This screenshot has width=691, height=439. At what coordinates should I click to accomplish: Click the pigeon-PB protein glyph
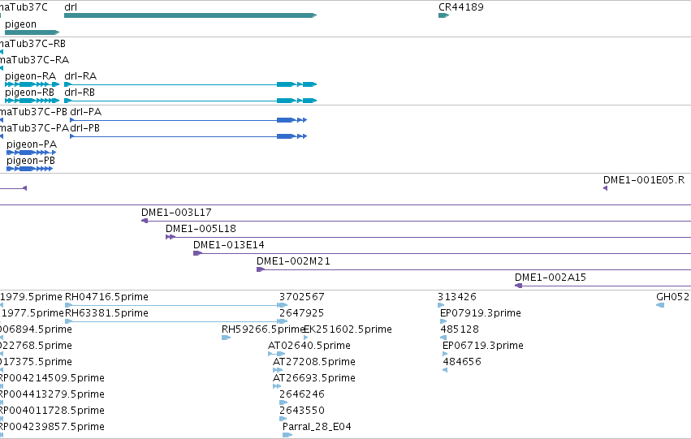tap(29, 169)
